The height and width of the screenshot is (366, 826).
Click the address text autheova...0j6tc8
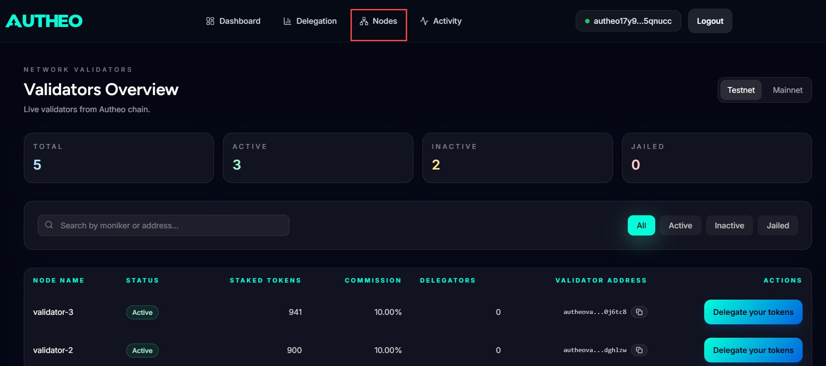pyautogui.click(x=595, y=312)
